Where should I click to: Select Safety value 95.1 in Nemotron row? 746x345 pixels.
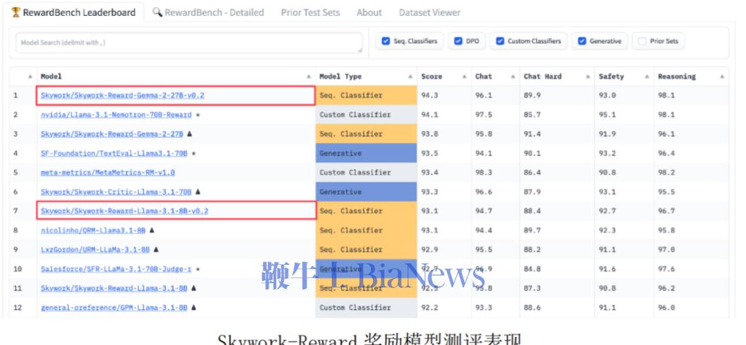608,115
